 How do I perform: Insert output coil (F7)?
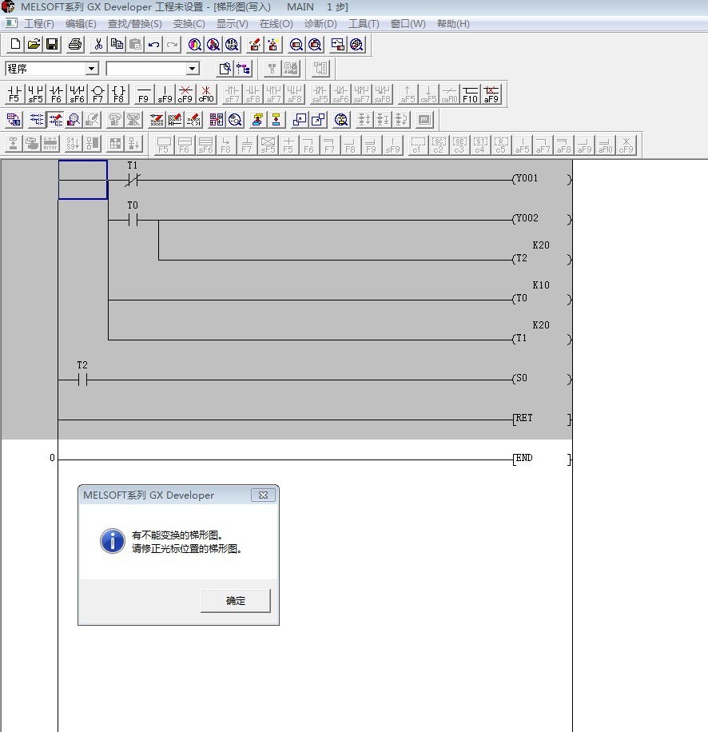tap(97, 94)
